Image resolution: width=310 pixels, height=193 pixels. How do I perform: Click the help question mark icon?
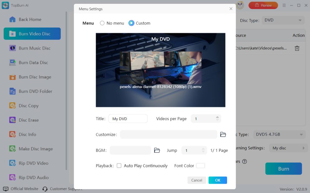tap(244, 162)
